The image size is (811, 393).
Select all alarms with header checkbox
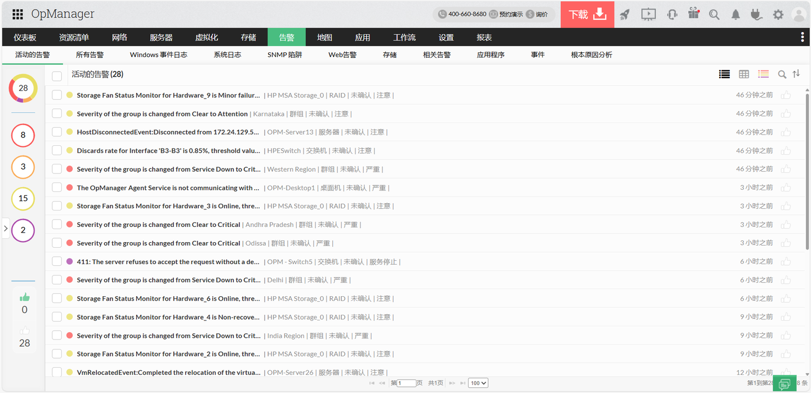coord(57,76)
